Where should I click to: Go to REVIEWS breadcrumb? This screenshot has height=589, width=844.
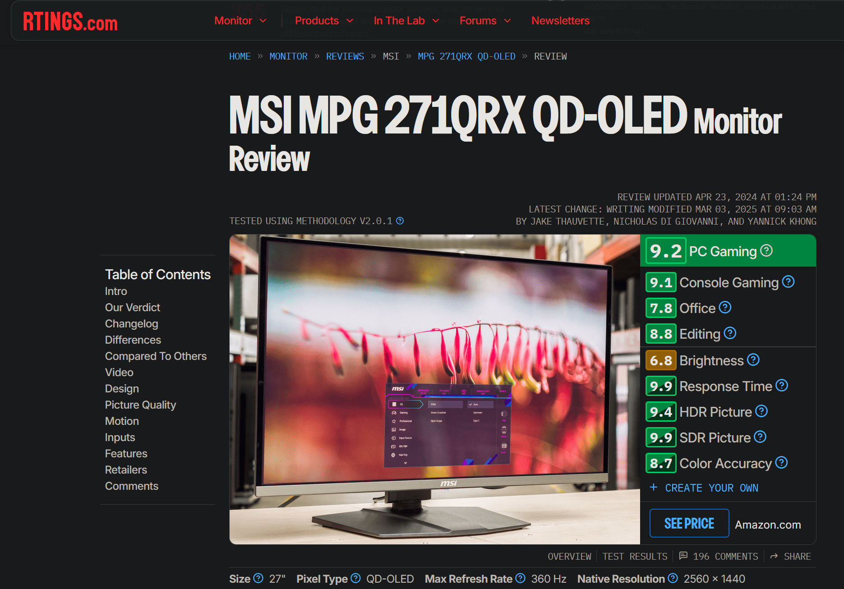coord(345,56)
